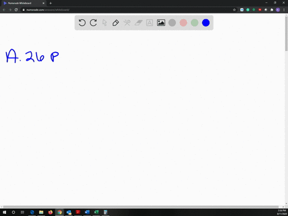Image resolution: width=288 pixels, height=216 pixels.
Task: Open a new browser tab
Action: [50, 3]
